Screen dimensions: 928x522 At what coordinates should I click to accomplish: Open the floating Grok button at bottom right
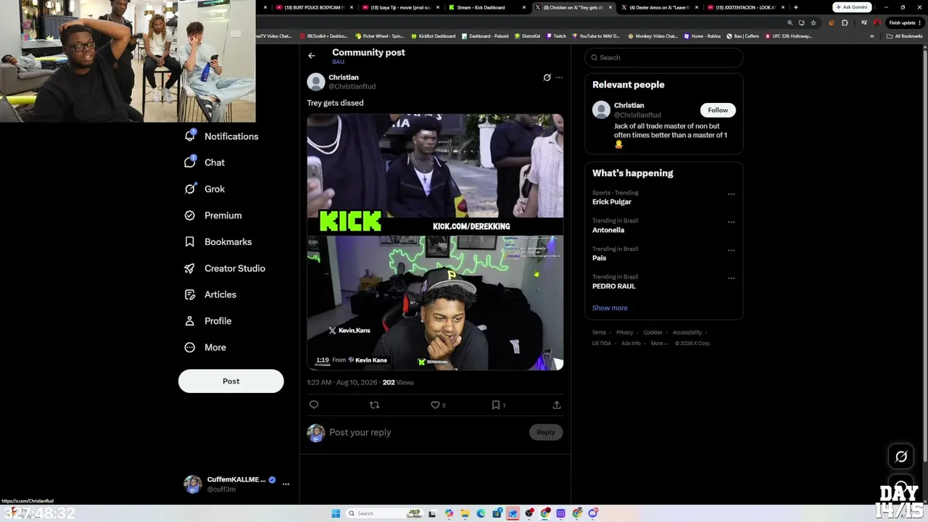click(x=901, y=457)
